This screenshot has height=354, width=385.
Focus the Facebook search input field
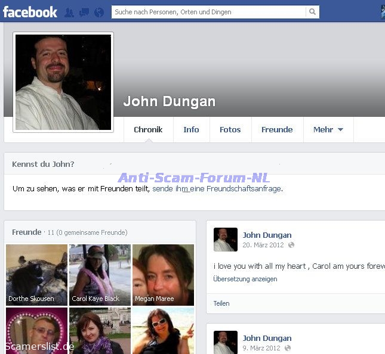coord(209,12)
